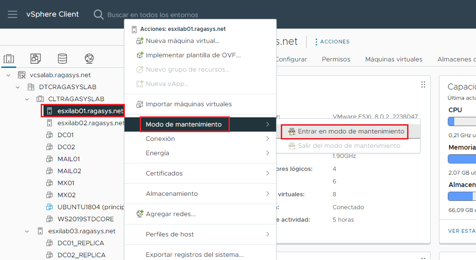Switch to the Configurar tab
The height and width of the screenshot is (260, 476).
(291, 60)
